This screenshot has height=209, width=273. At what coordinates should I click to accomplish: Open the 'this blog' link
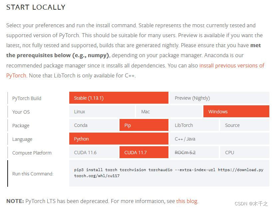(187, 201)
